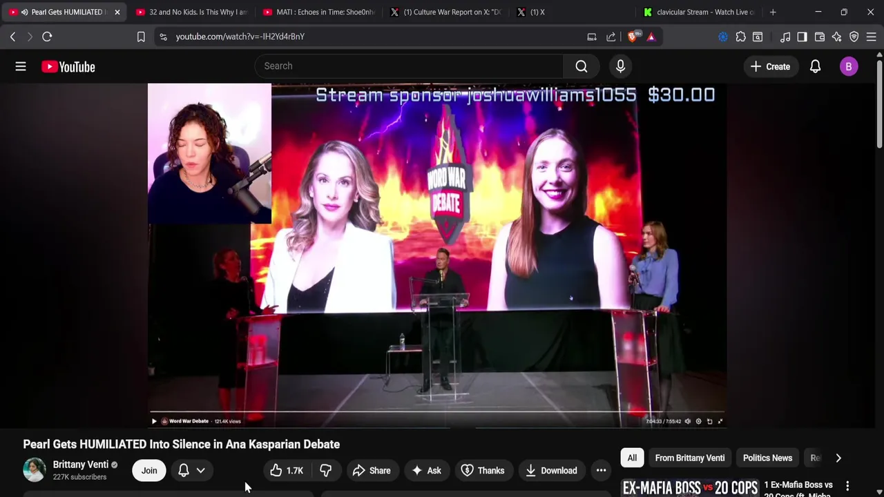Screen dimensions: 884x497
Task: Switch to 'clavicular Stream' tab
Action: [x=700, y=12]
